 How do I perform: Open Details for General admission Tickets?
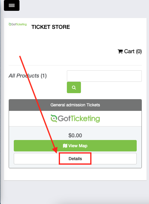pos(75,159)
